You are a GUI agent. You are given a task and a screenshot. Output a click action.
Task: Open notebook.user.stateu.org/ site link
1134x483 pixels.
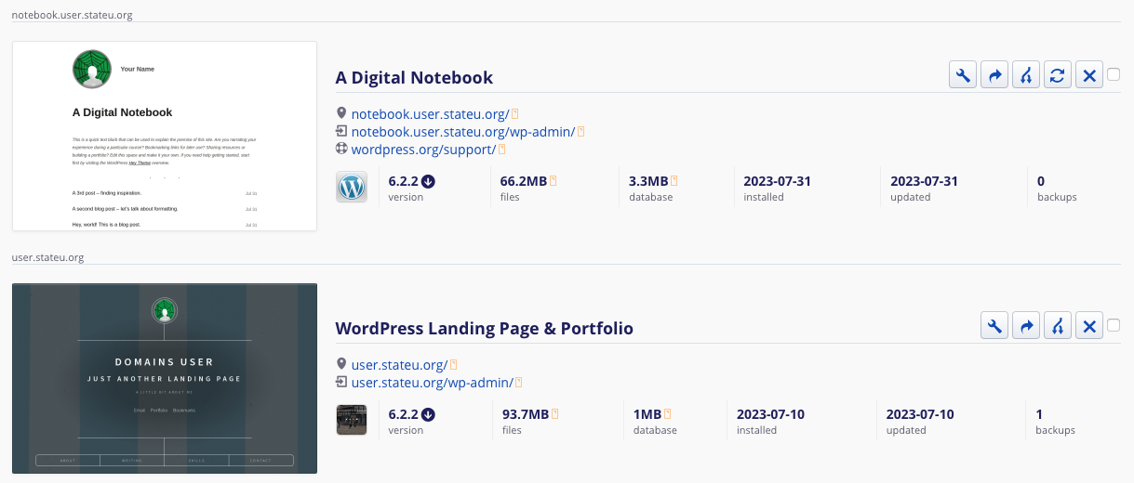pos(430,114)
